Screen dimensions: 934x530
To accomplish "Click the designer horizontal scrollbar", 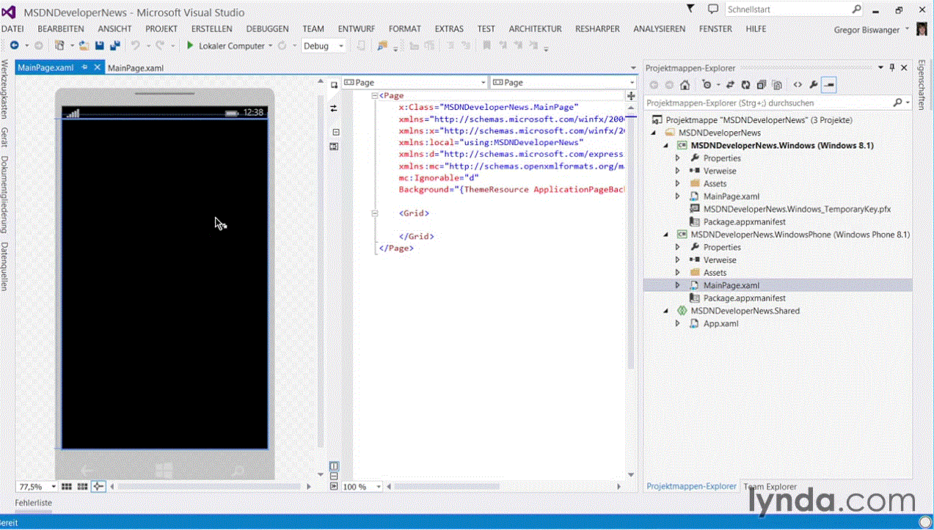I will point(209,486).
